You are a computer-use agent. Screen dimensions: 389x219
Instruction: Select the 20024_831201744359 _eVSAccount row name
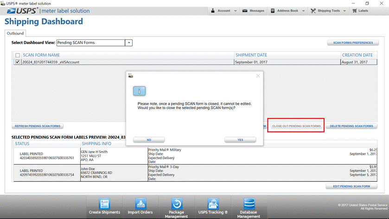(51, 62)
